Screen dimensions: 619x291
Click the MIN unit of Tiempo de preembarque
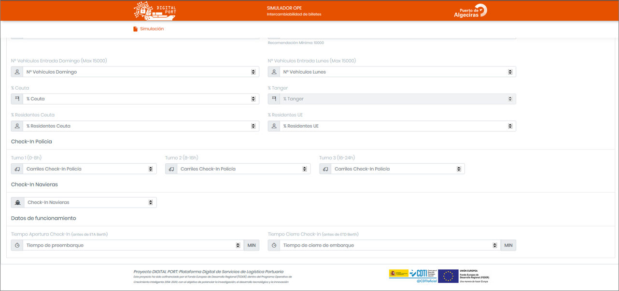pos(252,245)
